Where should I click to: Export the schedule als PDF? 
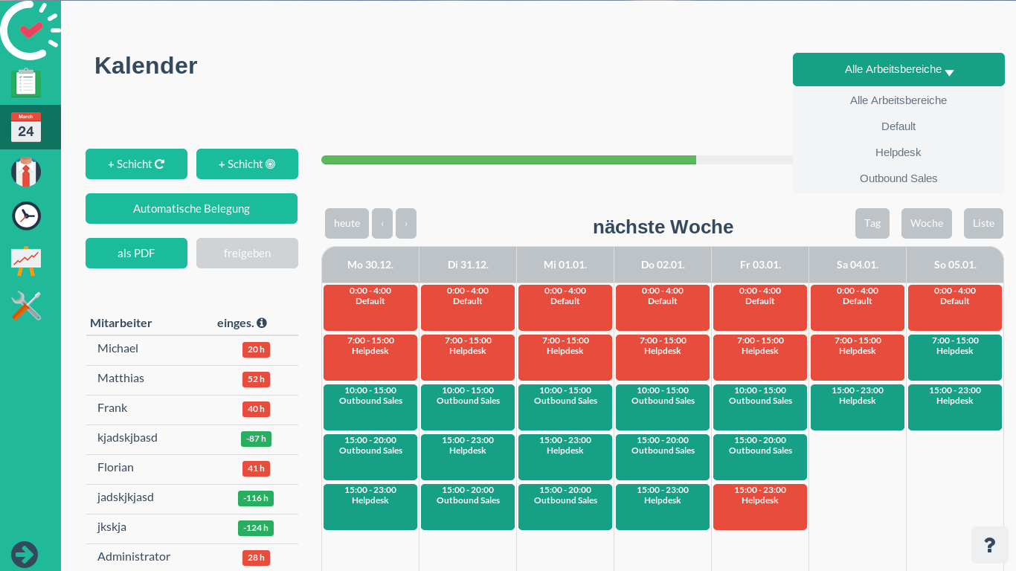(x=136, y=253)
